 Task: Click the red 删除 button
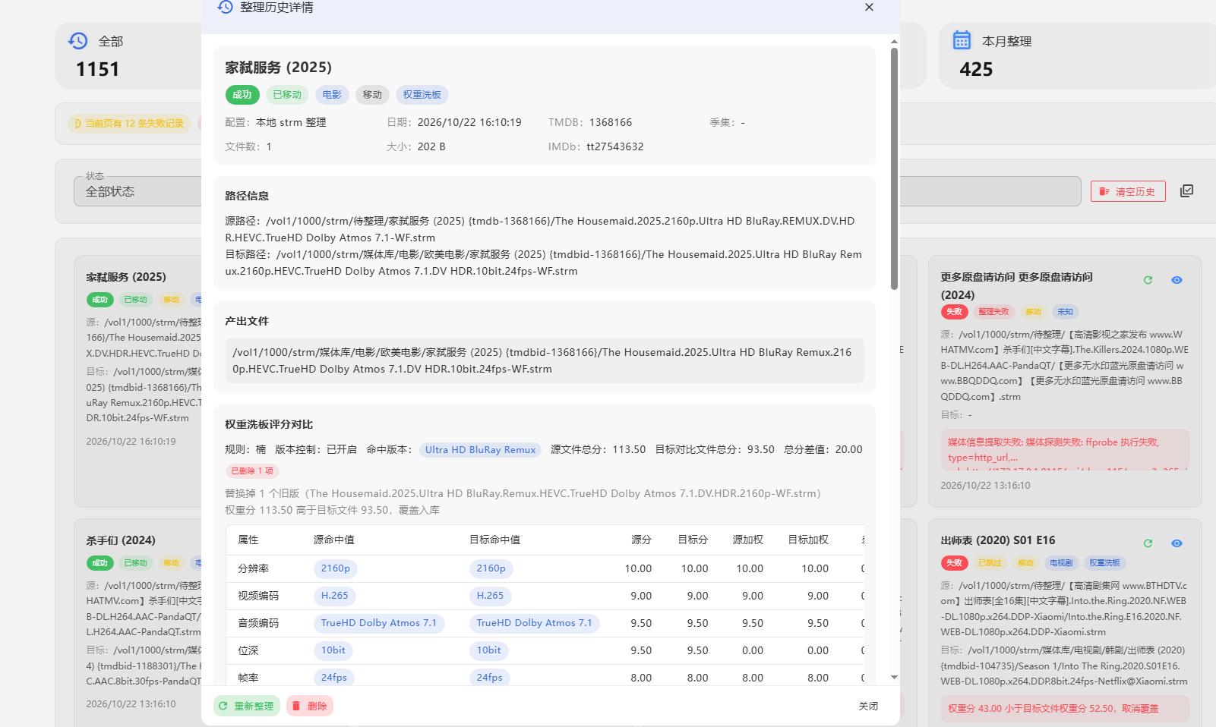click(x=310, y=706)
